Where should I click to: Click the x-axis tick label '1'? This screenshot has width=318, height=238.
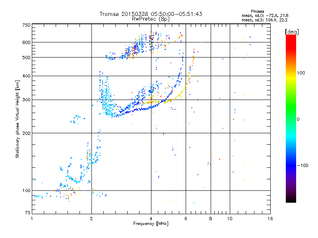[32, 219]
